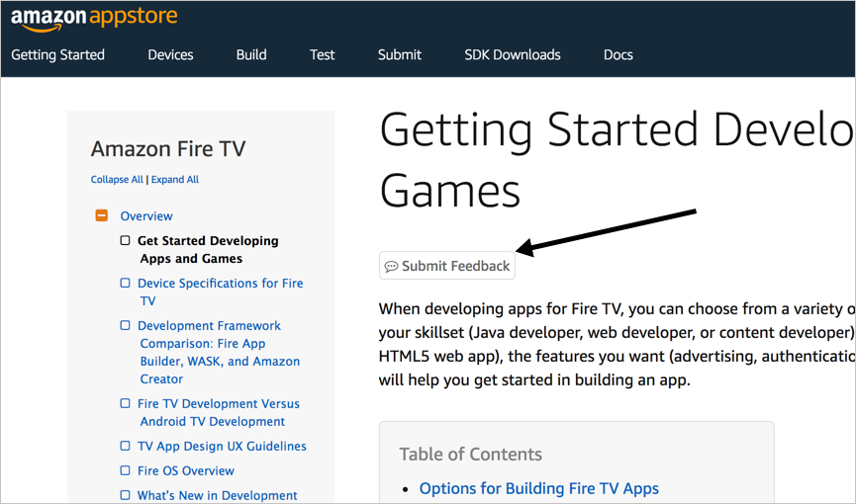Click the Expand All link
The width and height of the screenshot is (856, 504).
[175, 180]
